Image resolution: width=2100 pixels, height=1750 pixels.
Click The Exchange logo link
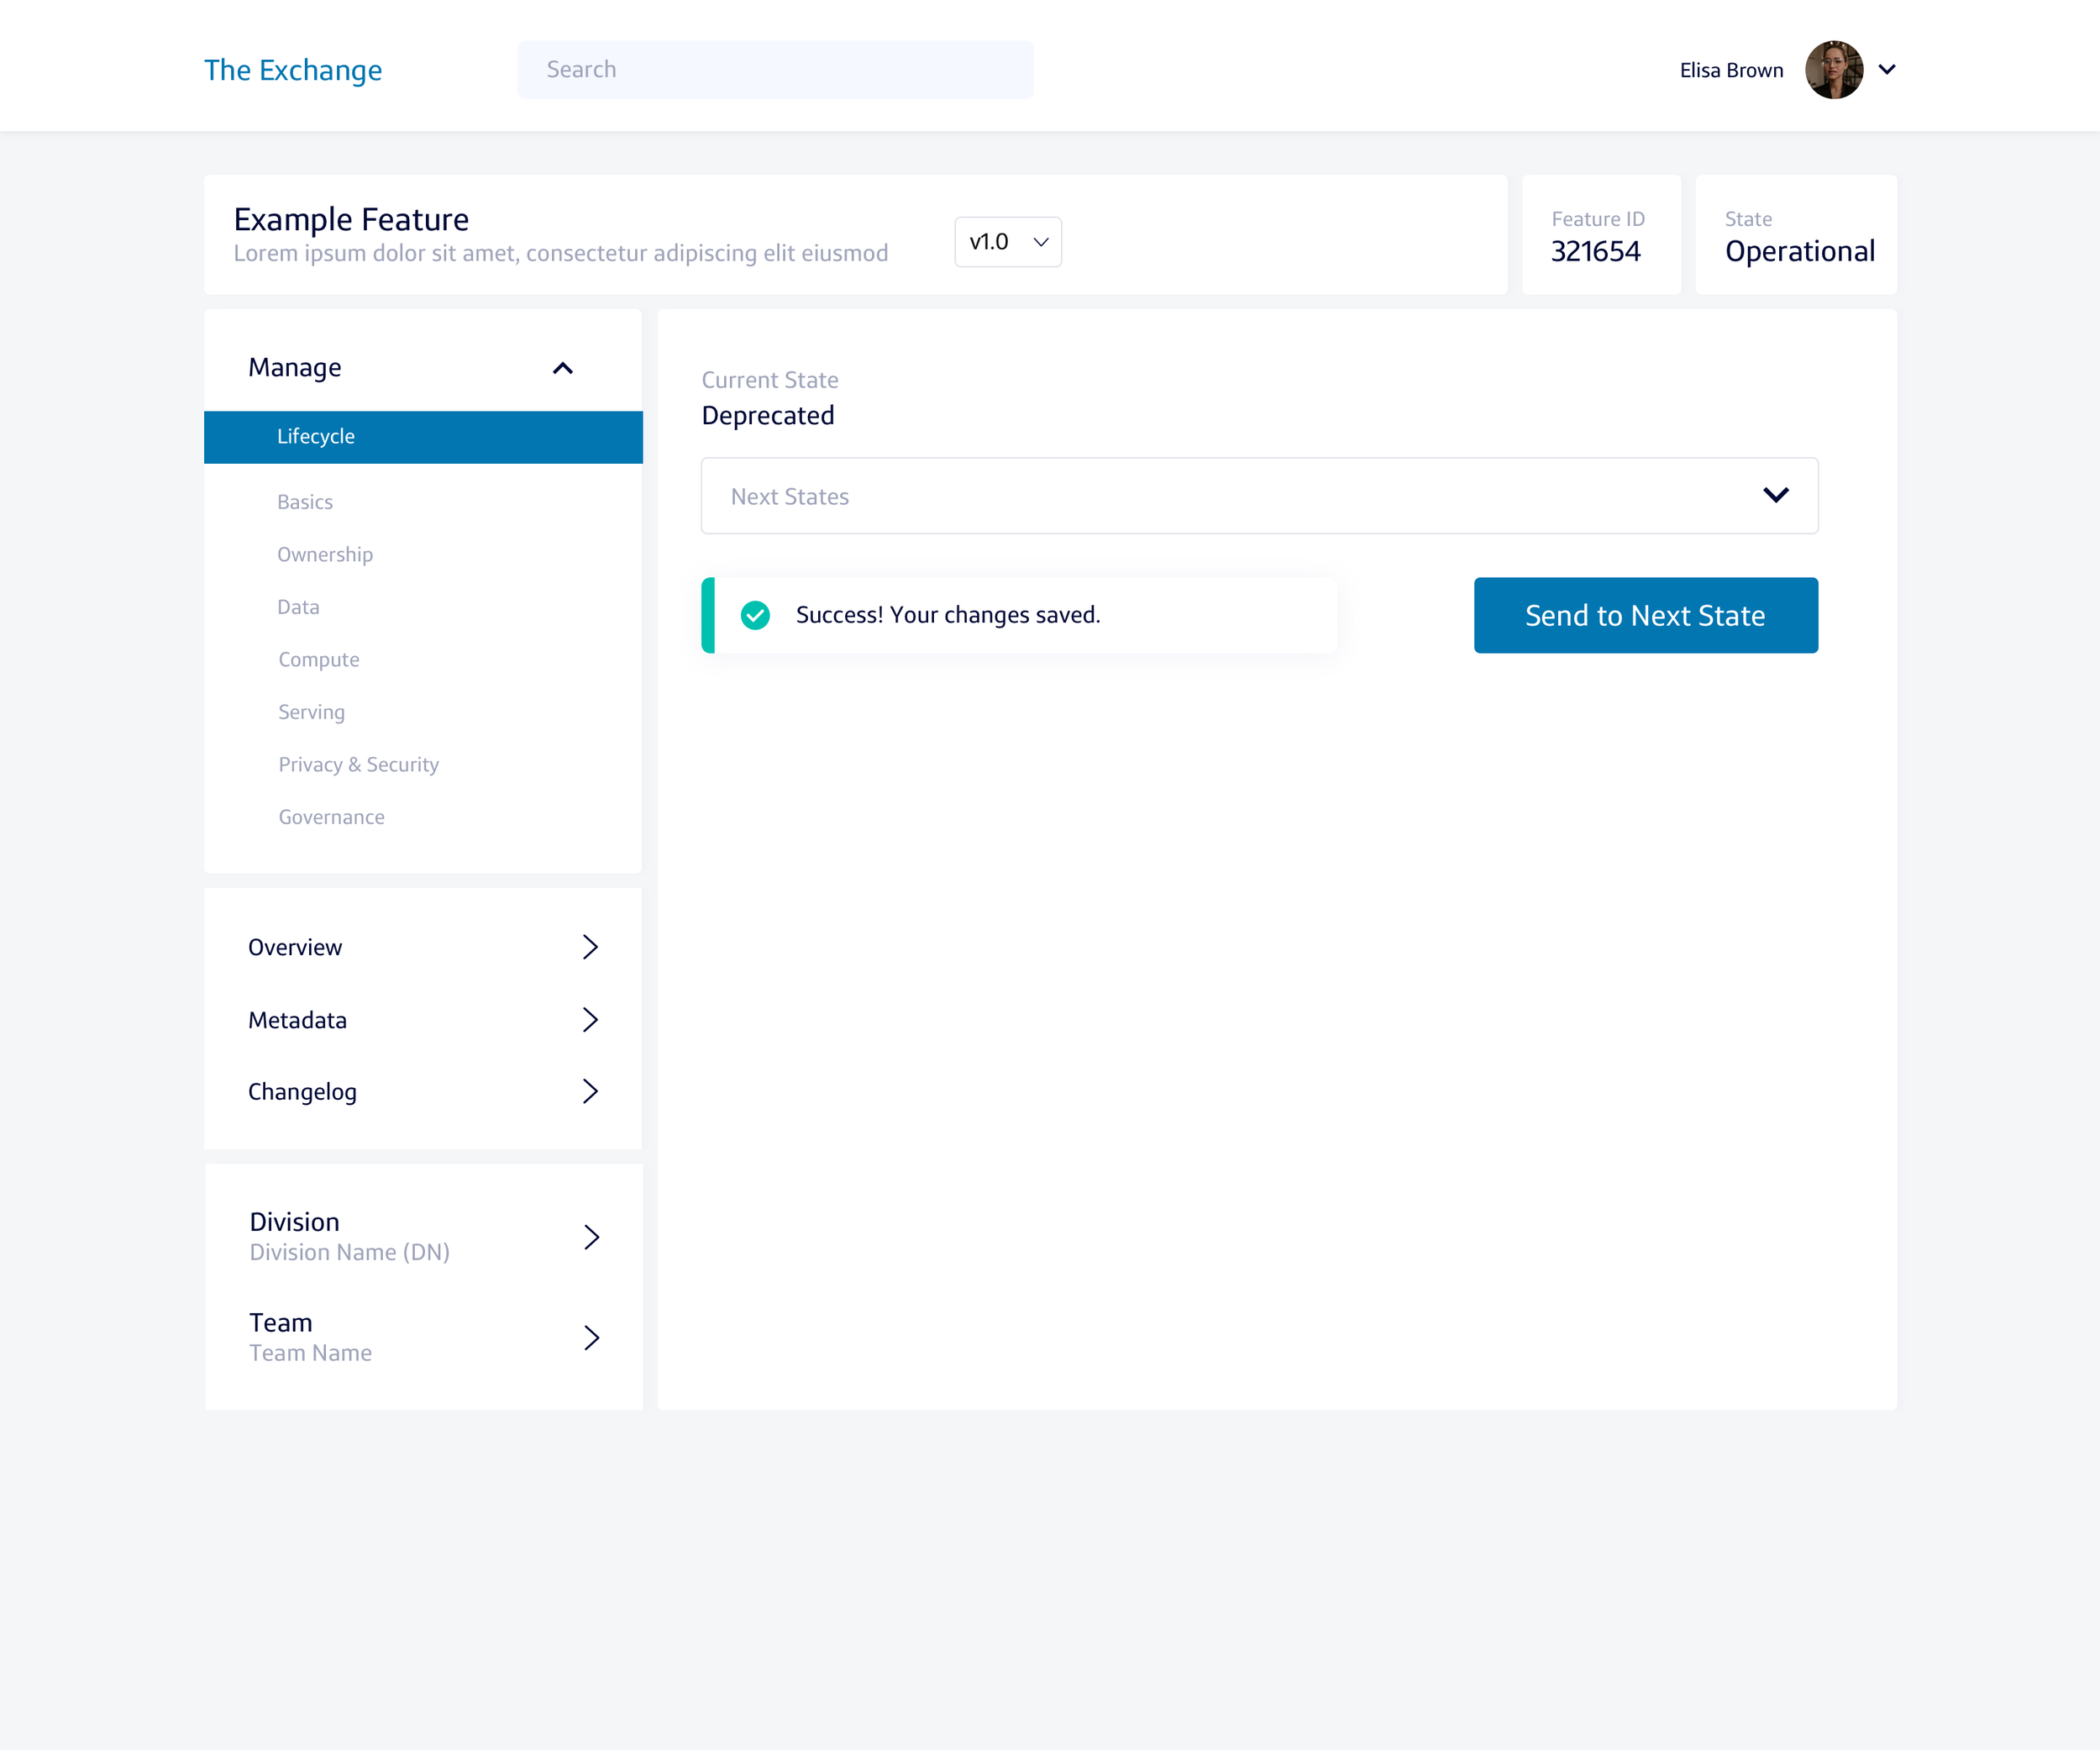pyautogui.click(x=293, y=70)
